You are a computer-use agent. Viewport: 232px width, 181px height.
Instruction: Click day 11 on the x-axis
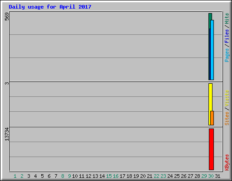click(82, 176)
